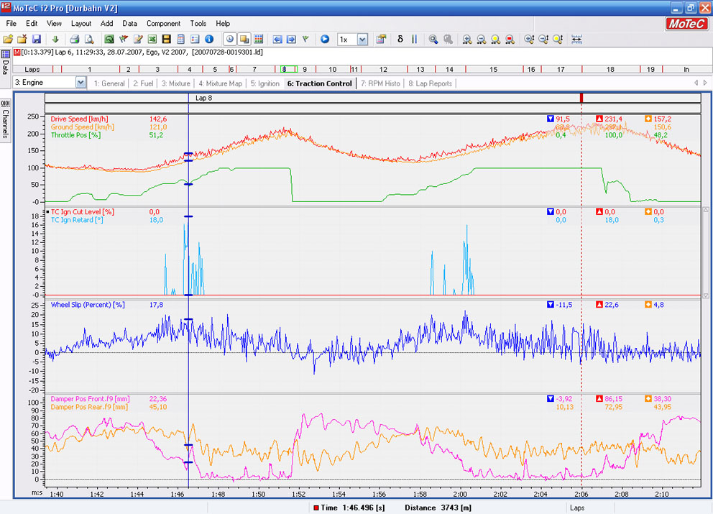The image size is (713, 514).
Task: Open the blue info details icon
Action: [x=209, y=39]
